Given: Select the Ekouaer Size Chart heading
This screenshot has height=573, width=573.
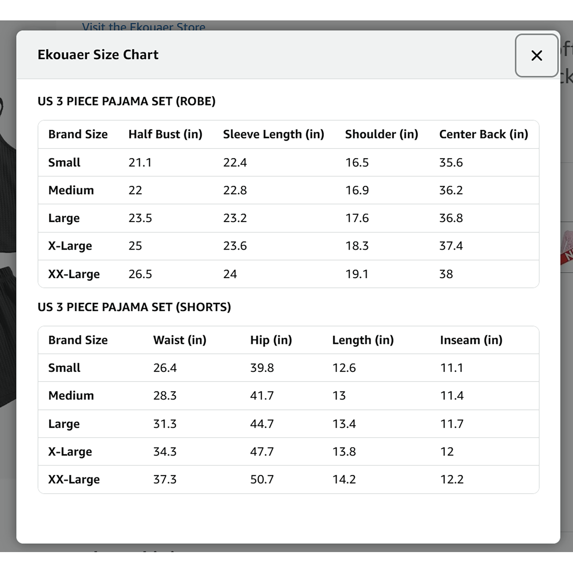Looking at the screenshot, I should click(98, 55).
